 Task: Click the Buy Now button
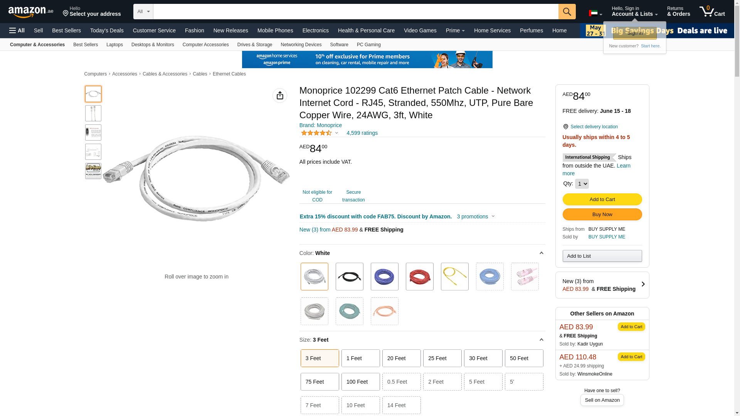pos(602,214)
